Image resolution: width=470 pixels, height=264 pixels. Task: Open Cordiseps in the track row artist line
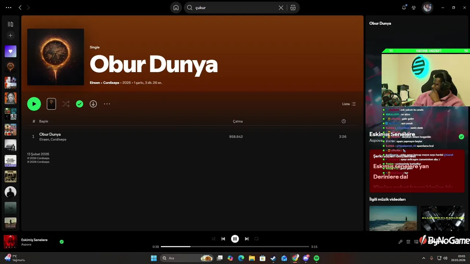58,140
